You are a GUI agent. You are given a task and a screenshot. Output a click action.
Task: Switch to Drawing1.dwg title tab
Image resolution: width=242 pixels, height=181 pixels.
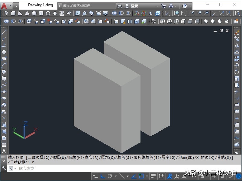point(40,5)
